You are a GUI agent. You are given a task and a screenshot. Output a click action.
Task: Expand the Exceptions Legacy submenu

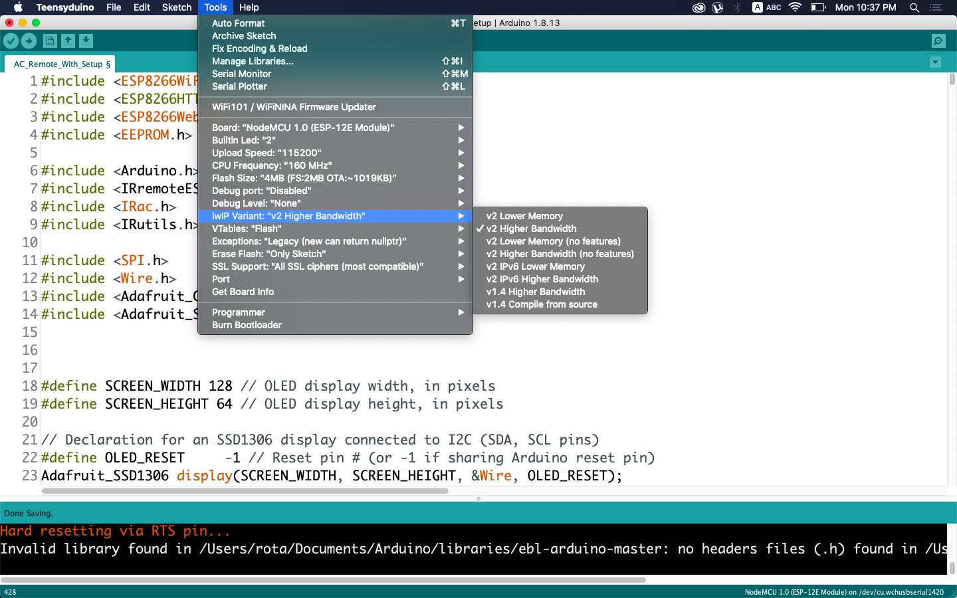335,241
